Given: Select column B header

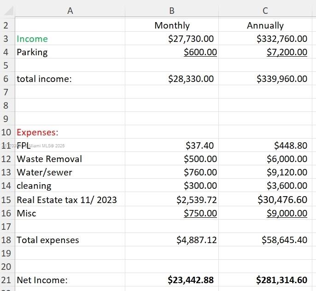Looking at the screenshot, I should click(172, 10).
